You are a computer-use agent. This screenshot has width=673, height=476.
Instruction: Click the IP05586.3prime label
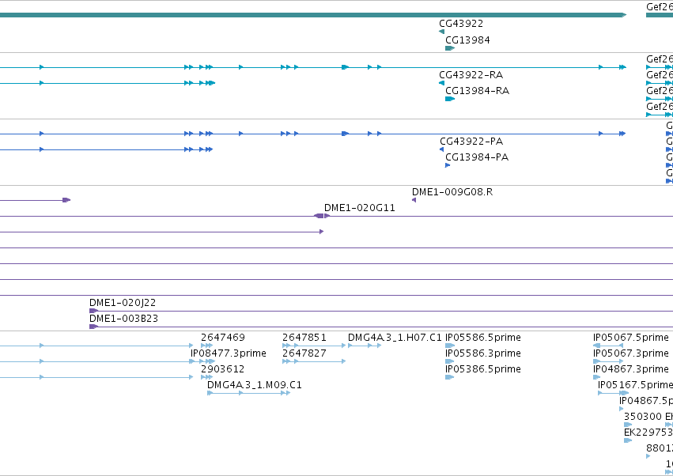[483, 353]
